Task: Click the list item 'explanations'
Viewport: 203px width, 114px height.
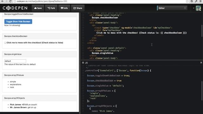Action: tap(16, 85)
